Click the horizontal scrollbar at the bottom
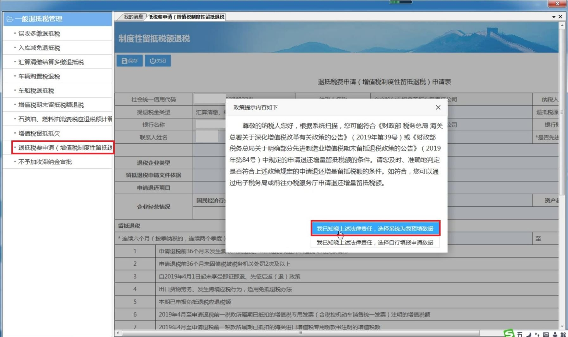The width and height of the screenshot is (568, 337). (x=300, y=333)
